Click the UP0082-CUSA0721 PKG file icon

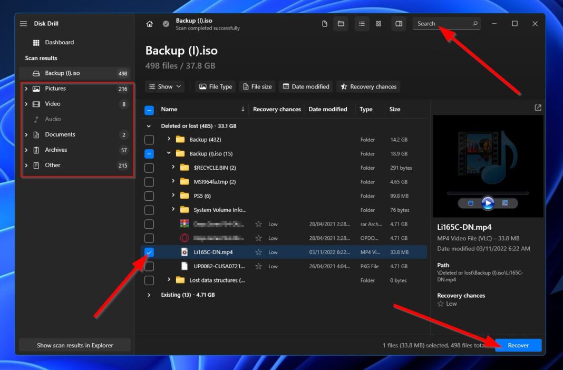(184, 266)
